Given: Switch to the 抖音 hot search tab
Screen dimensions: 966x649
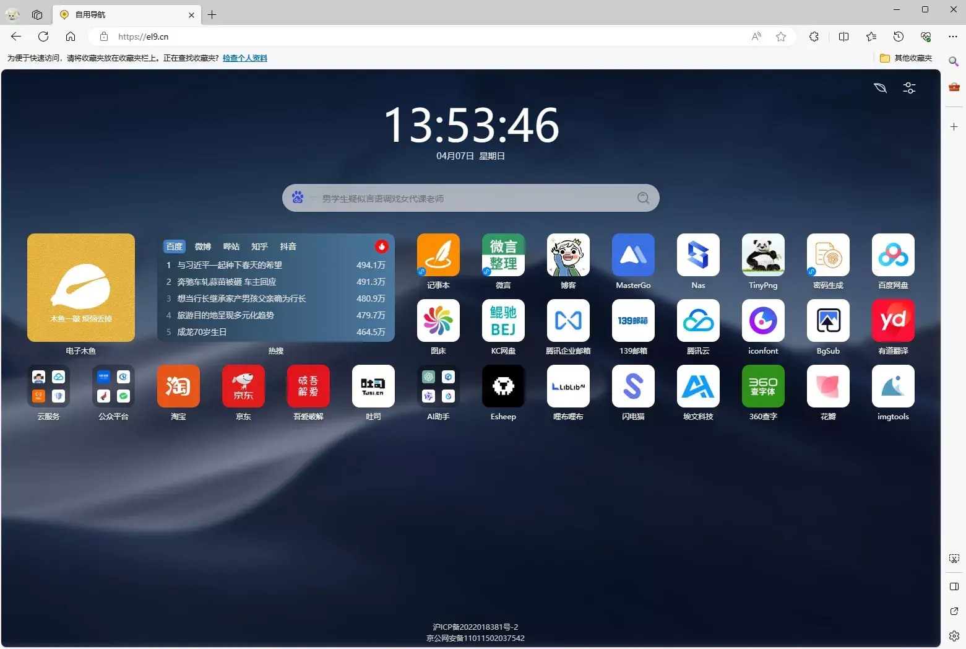Looking at the screenshot, I should click(x=288, y=246).
